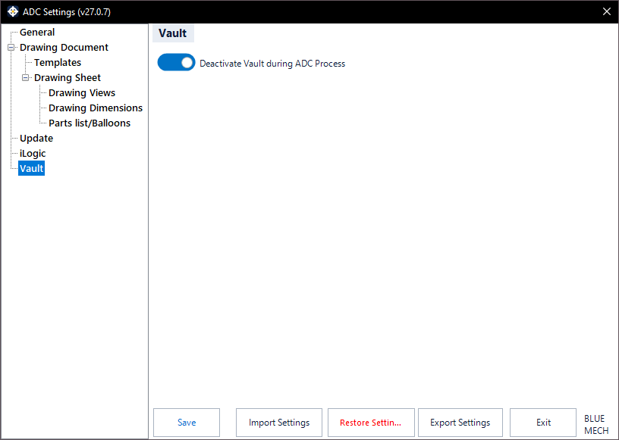The image size is (619, 440).
Task: Click the Exit button
Action: coord(543,423)
